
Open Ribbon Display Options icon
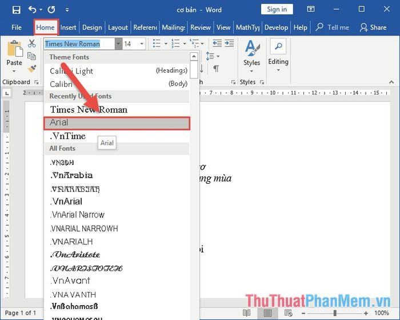pyautogui.click(x=310, y=9)
